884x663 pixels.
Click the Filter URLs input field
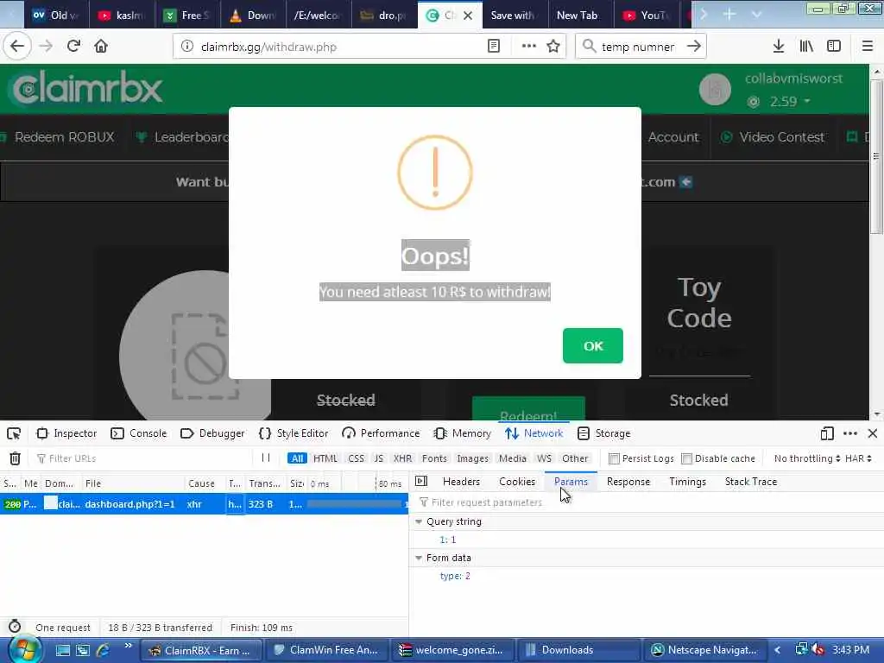[142, 458]
